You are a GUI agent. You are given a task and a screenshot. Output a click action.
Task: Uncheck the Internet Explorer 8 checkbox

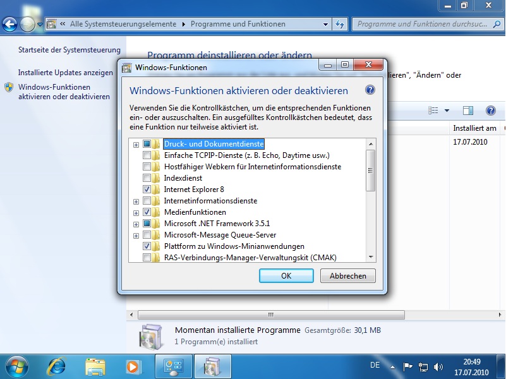[147, 189]
